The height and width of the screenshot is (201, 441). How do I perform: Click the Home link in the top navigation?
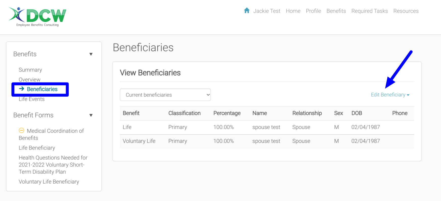tap(293, 11)
